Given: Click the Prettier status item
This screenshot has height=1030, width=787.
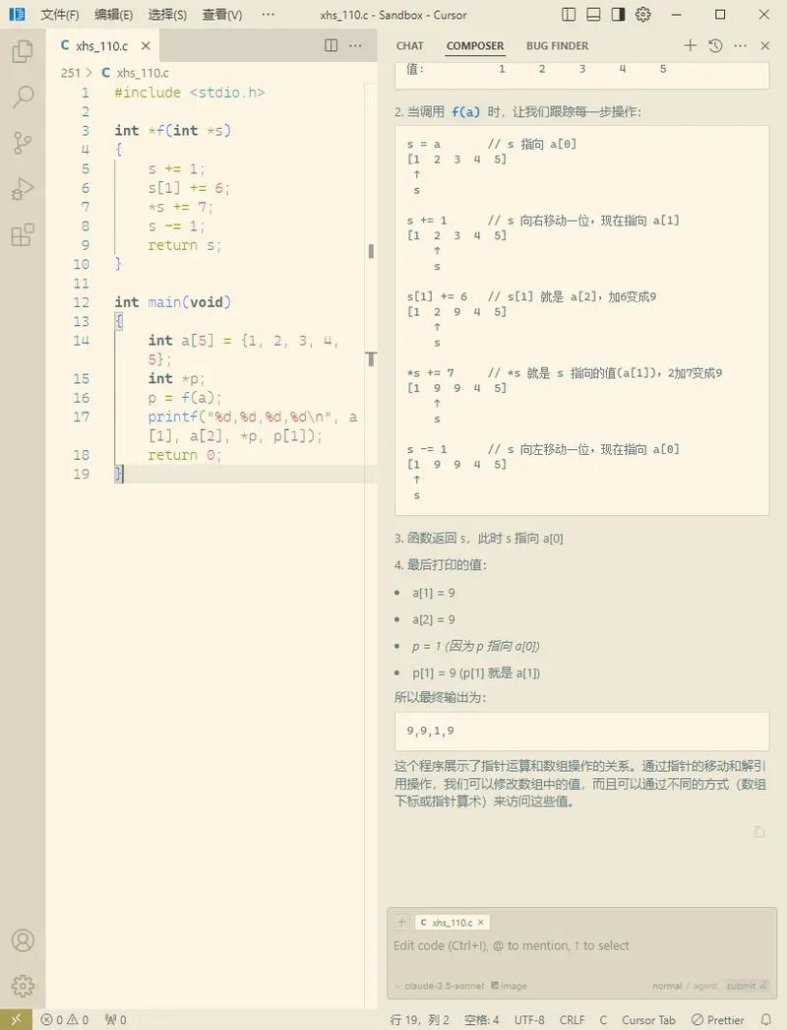Looking at the screenshot, I should click(x=718, y=1020).
